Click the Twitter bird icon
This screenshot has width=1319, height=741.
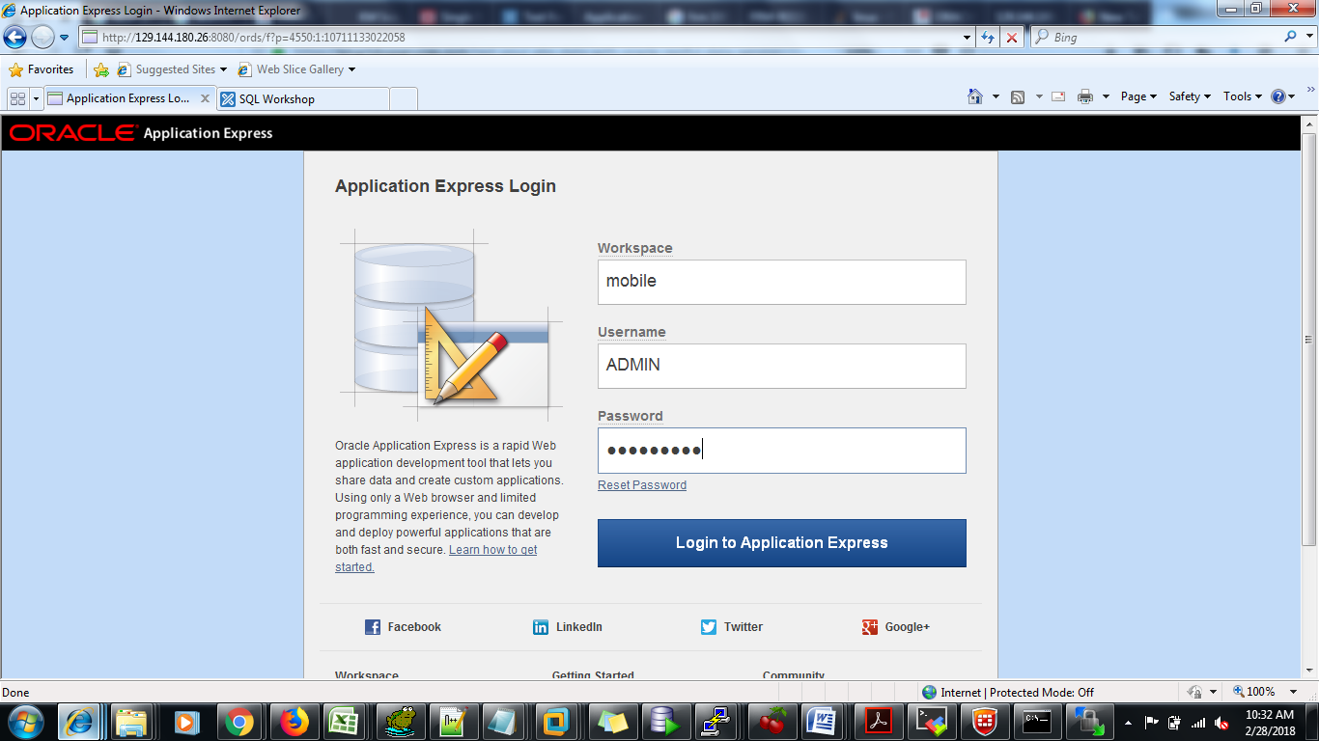(709, 627)
